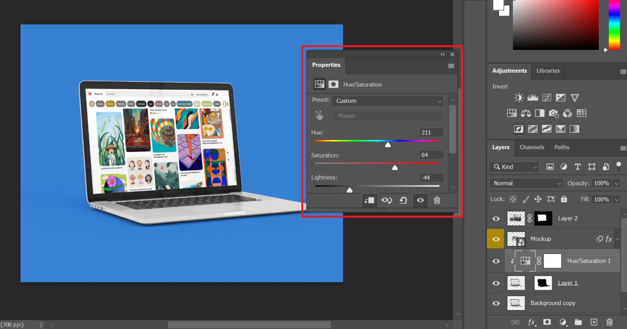Create a Black & White adjustment
Viewport: 627px width, 329px height.
(x=539, y=113)
